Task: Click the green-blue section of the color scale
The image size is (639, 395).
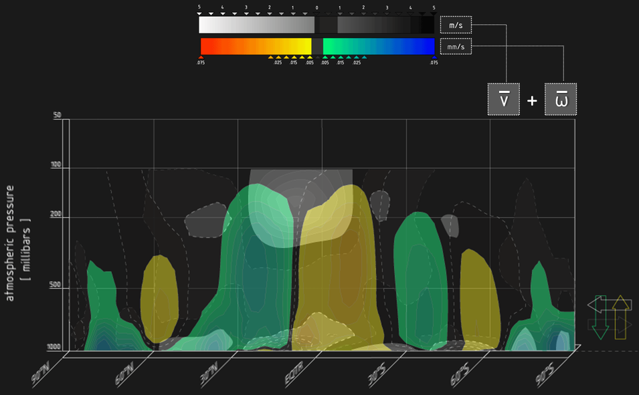Action: point(379,46)
